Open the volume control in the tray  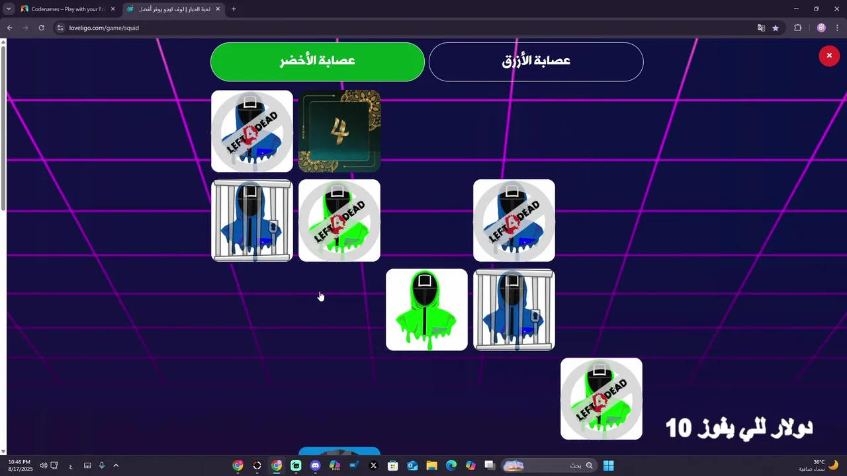[44, 465]
